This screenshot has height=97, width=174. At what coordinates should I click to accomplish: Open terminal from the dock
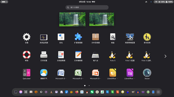(x=16, y=92)
